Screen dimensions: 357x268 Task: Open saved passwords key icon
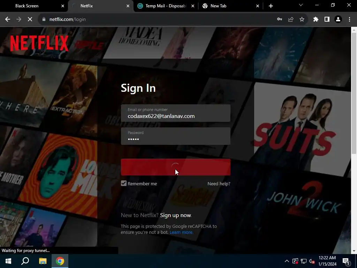pos(279,20)
